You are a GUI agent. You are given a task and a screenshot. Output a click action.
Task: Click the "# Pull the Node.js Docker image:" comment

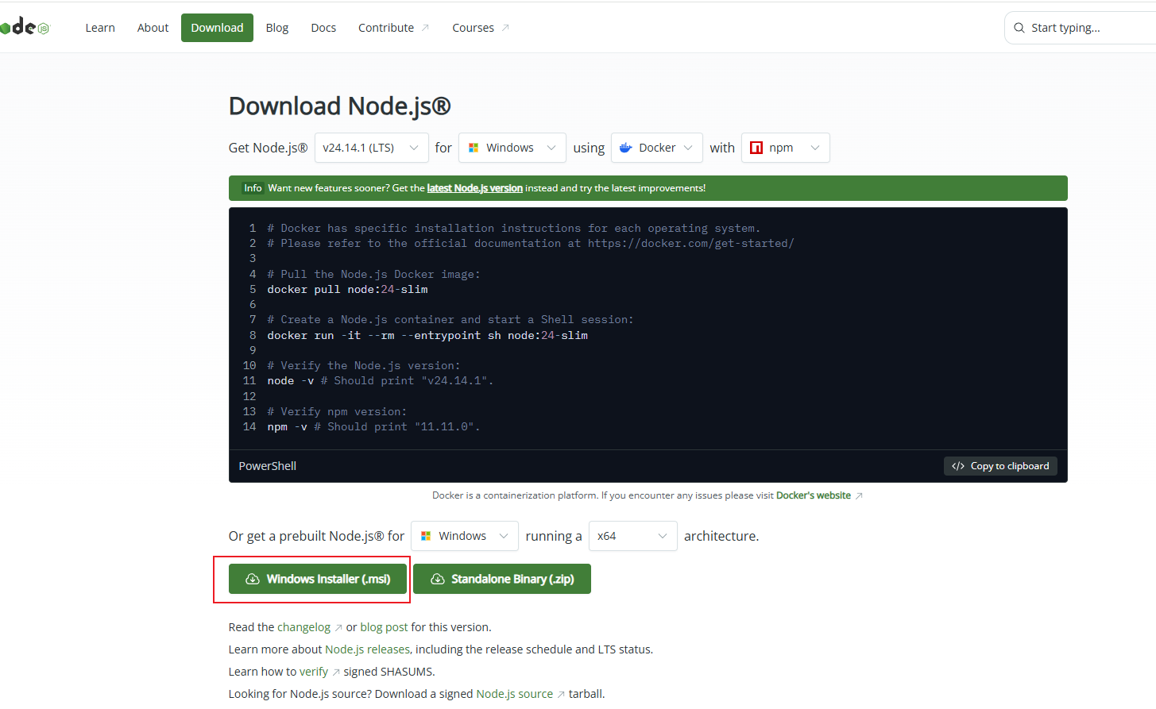click(x=373, y=275)
